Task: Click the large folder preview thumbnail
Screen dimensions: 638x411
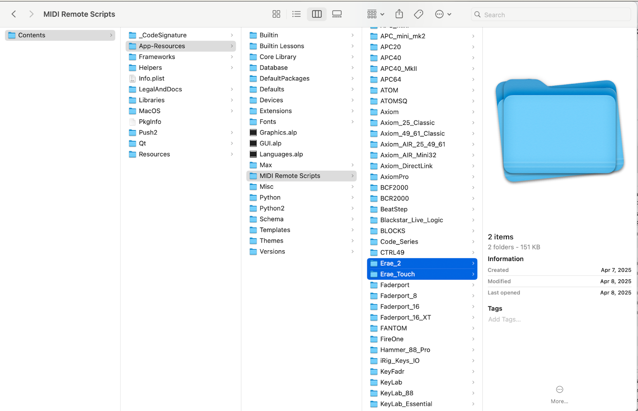Action: 559,131
